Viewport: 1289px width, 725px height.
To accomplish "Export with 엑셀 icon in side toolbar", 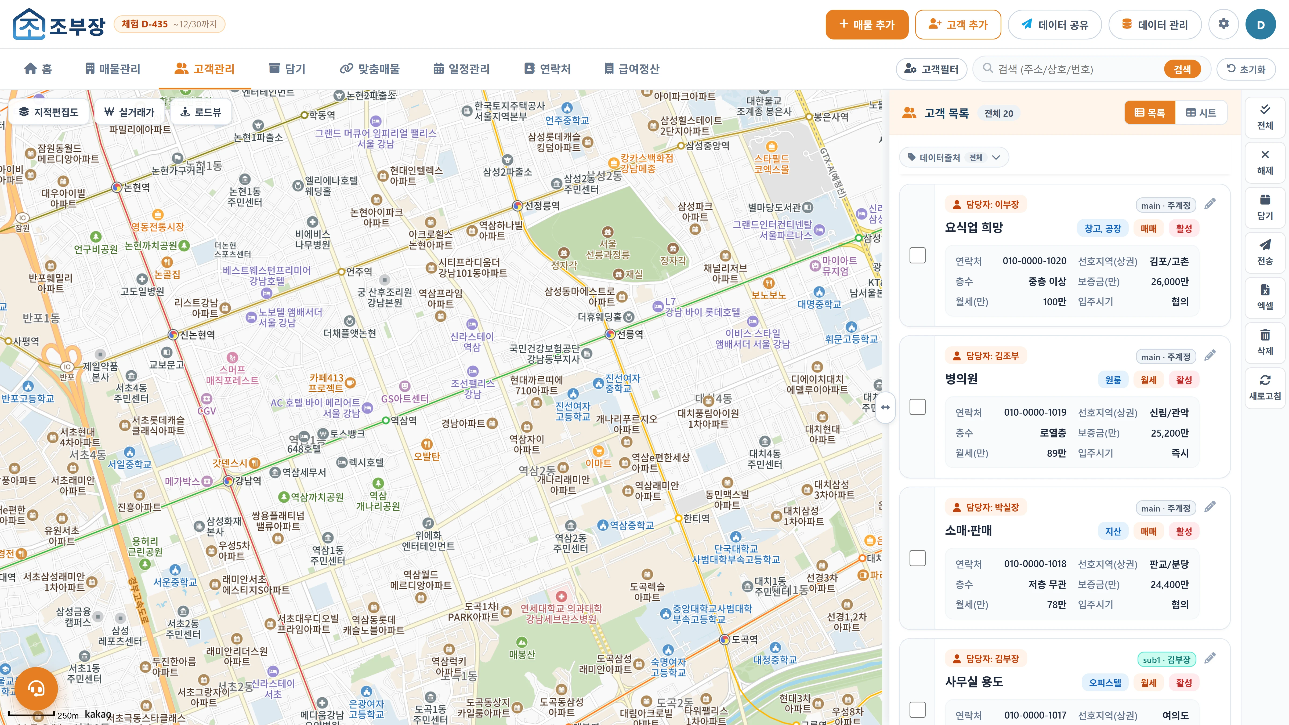I will click(x=1265, y=297).
